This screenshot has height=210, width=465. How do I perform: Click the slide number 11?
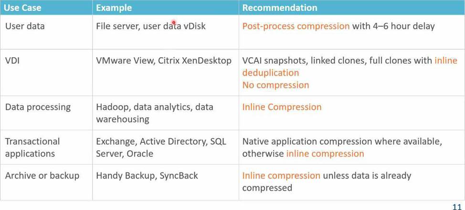point(456,207)
